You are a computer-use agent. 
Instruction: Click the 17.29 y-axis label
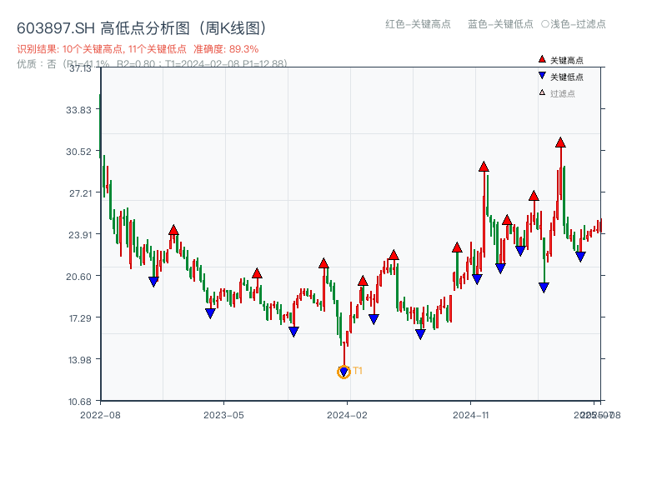80,318
